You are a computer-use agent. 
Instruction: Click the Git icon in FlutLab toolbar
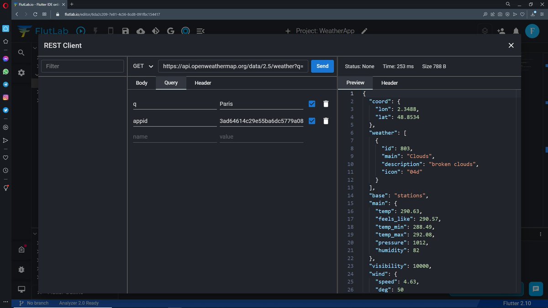156,31
